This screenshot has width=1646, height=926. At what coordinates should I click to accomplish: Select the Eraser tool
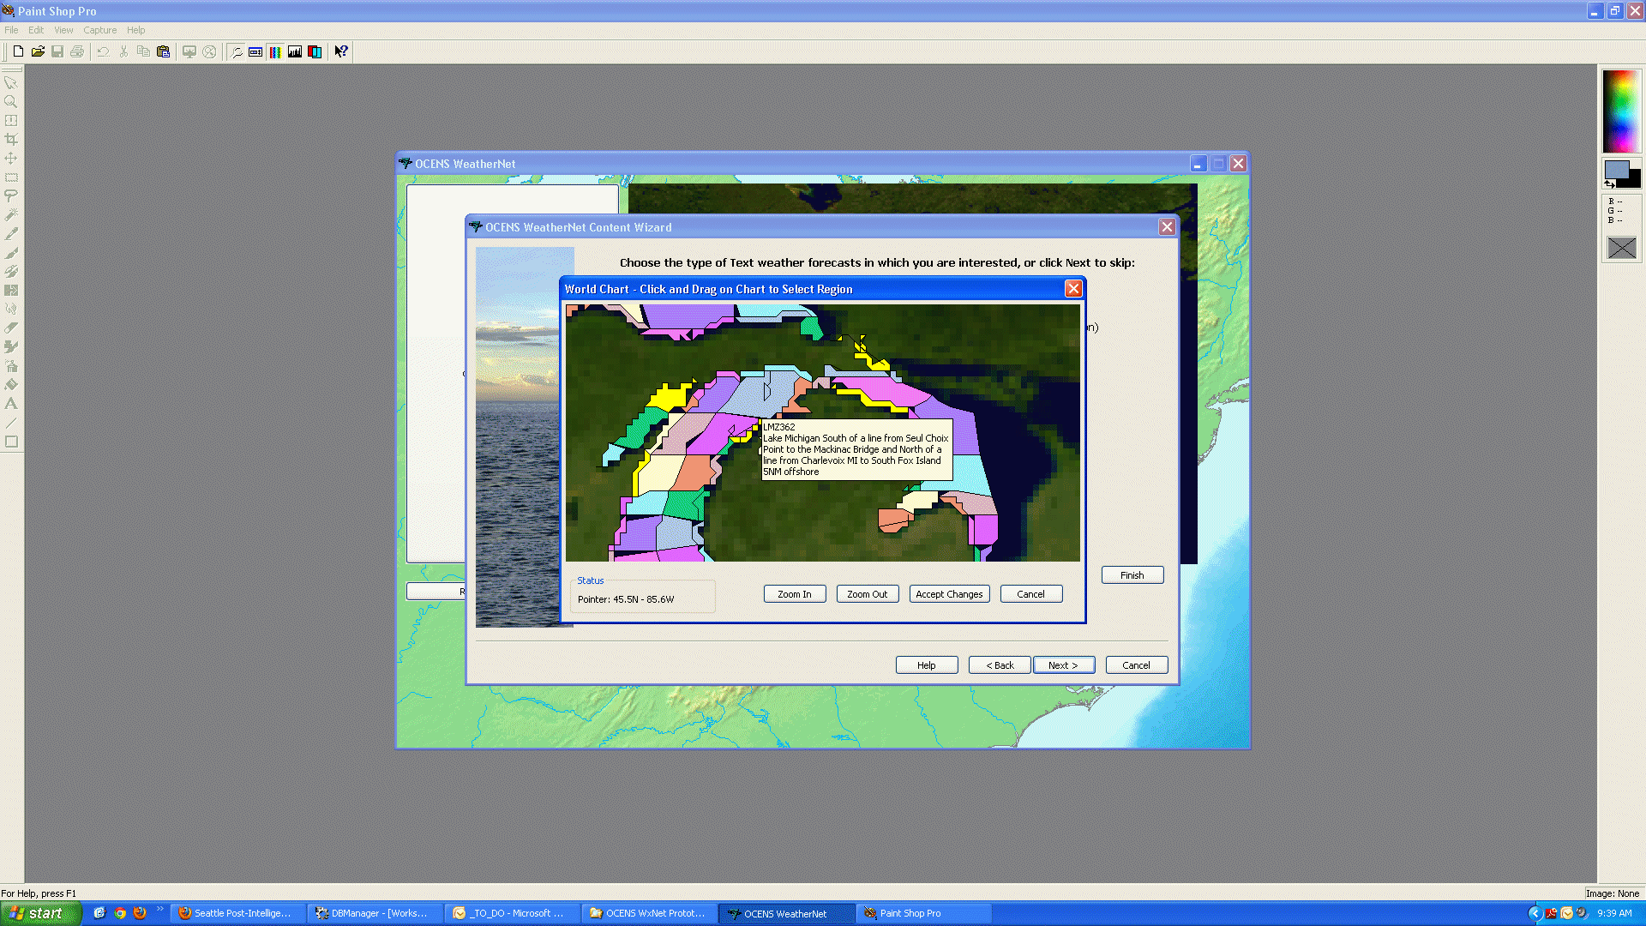click(11, 328)
